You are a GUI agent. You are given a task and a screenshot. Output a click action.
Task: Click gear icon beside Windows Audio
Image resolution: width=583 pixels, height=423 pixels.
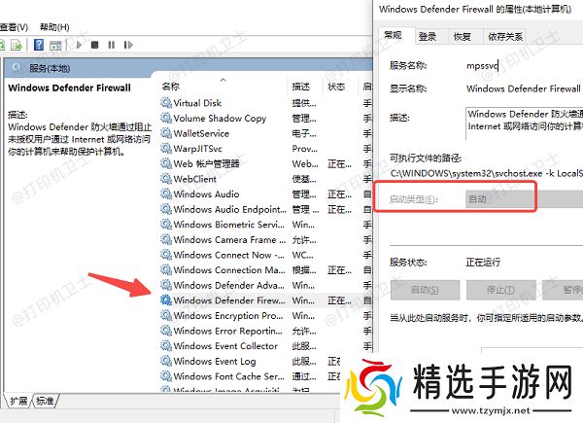tap(166, 194)
